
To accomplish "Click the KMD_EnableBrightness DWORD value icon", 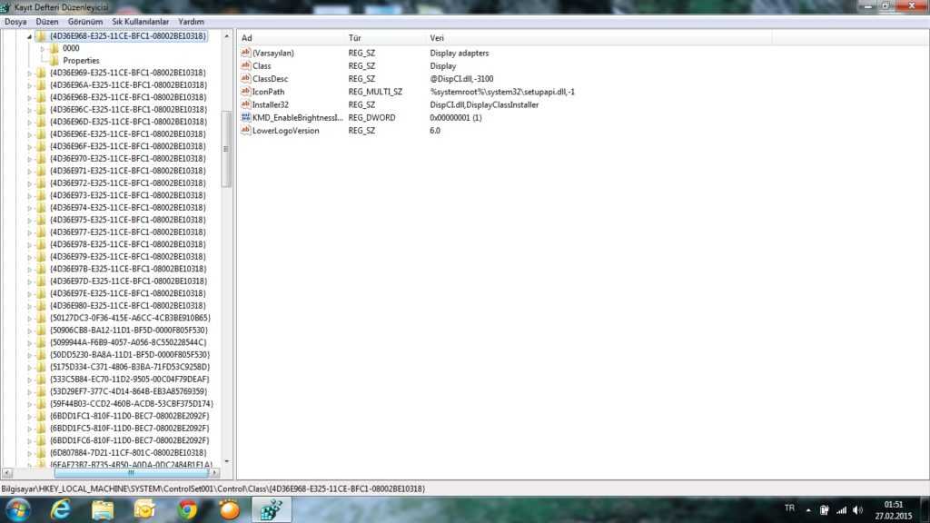I will [x=245, y=118].
